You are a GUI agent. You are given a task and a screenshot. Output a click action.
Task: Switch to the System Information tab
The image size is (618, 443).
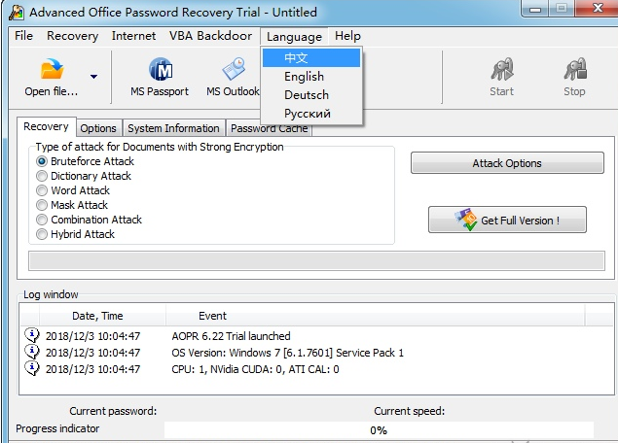click(173, 128)
